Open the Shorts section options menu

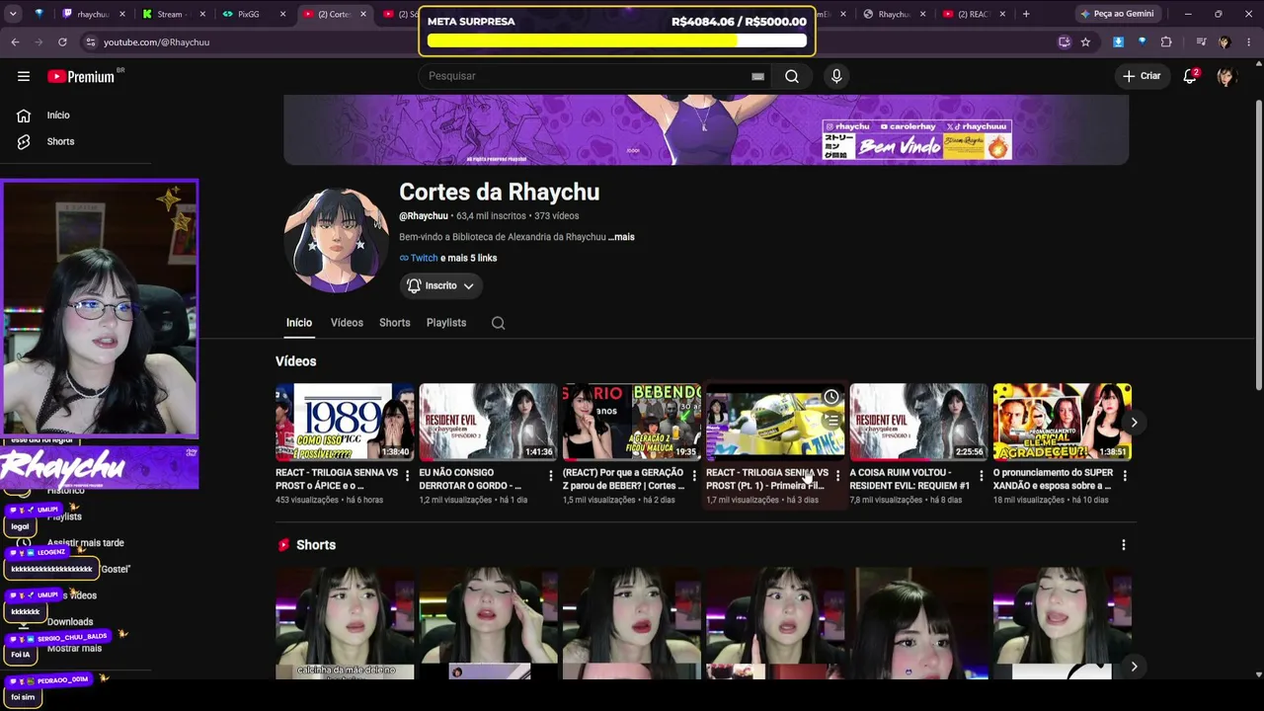pyautogui.click(x=1123, y=545)
